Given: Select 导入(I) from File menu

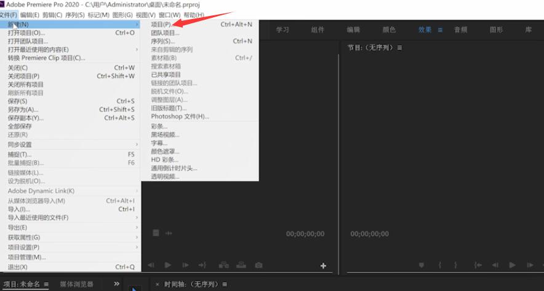Looking at the screenshot, I should click(71, 209).
